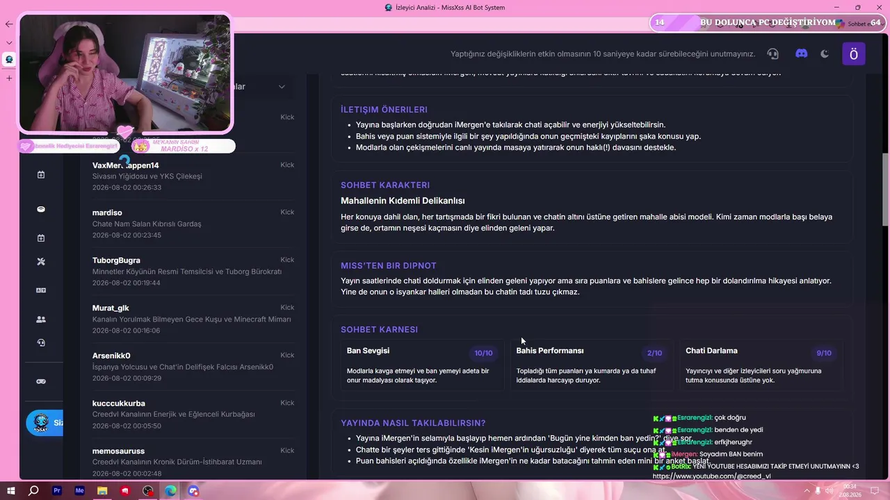
Task: Click Kick label on memosauruss row
Action: [x=287, y=450]
